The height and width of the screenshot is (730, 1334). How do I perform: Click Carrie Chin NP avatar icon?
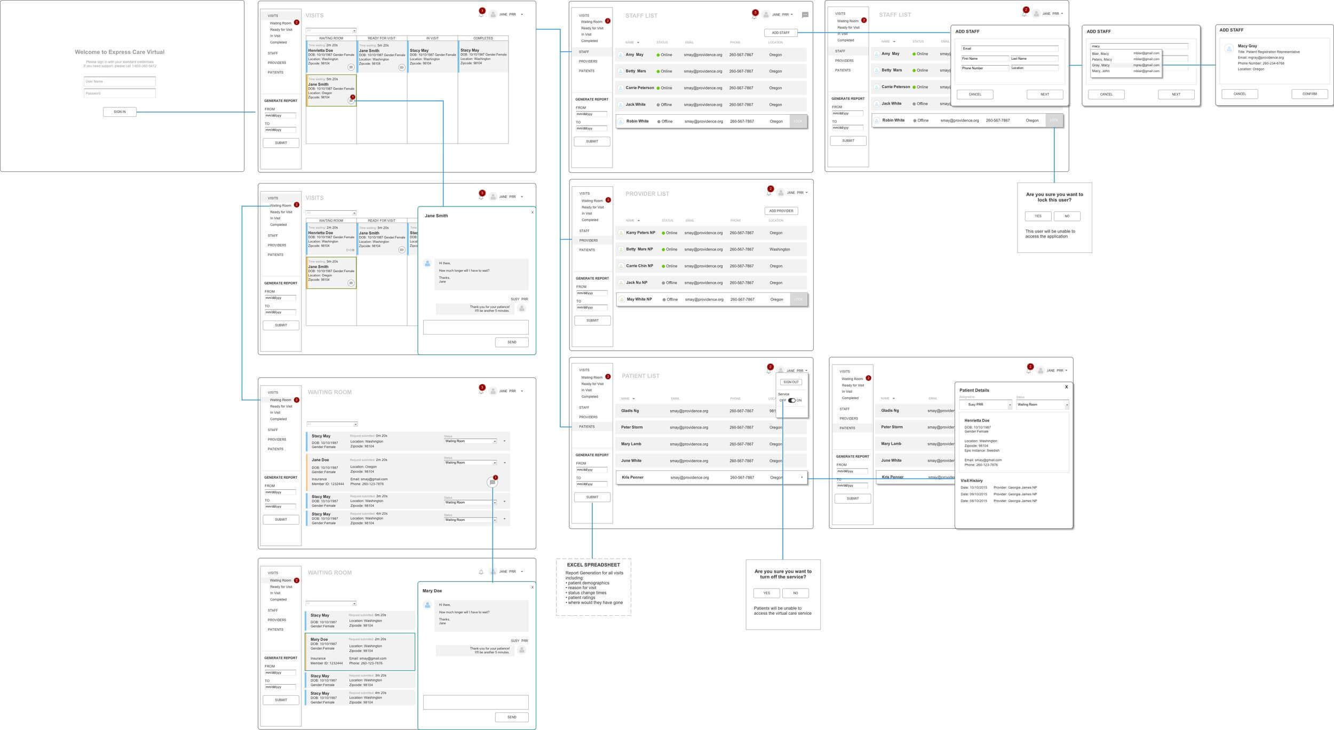tap(621, 266)
